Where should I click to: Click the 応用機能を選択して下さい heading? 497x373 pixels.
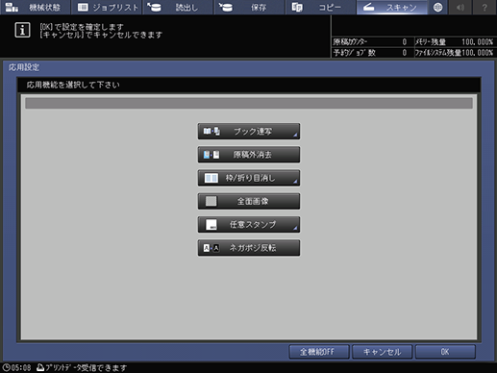pos(73,85)
